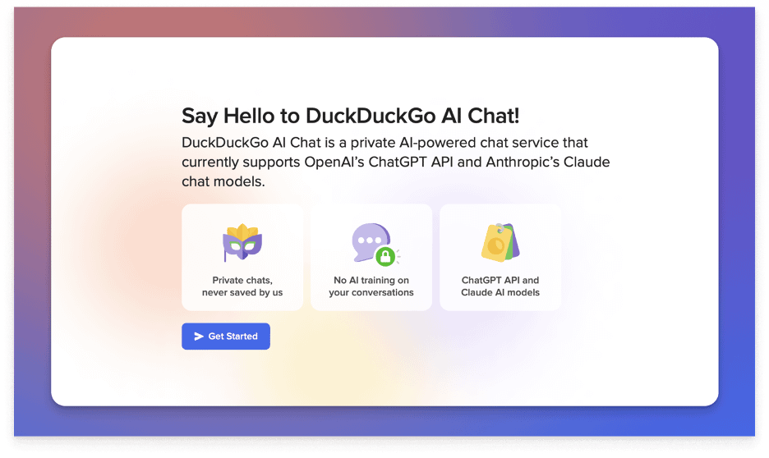This screenshot has width=769, height=458.
Task: Click the 'No AI training on your conversations' caption
Action: (x=371, y=286)
